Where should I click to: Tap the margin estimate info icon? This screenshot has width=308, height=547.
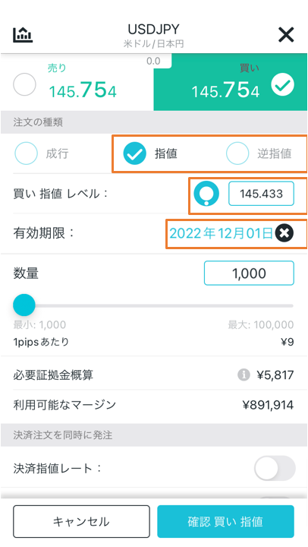[244, 375]
